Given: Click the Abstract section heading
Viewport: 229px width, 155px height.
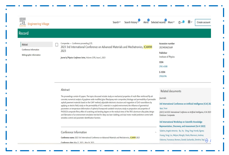Looking at the screenshot, I should click(x=65, y=90).
